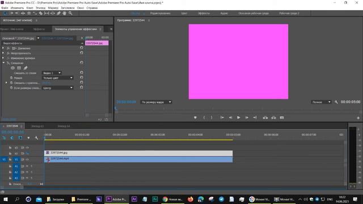Mute audio track A1
363x204 pixels.
click(x=27, y=166)
